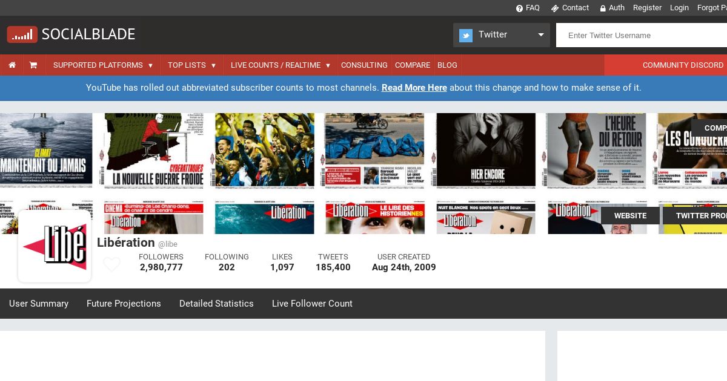Click the @libe handle text
Viewport: 727px width, 381px height.
point(168,244)
